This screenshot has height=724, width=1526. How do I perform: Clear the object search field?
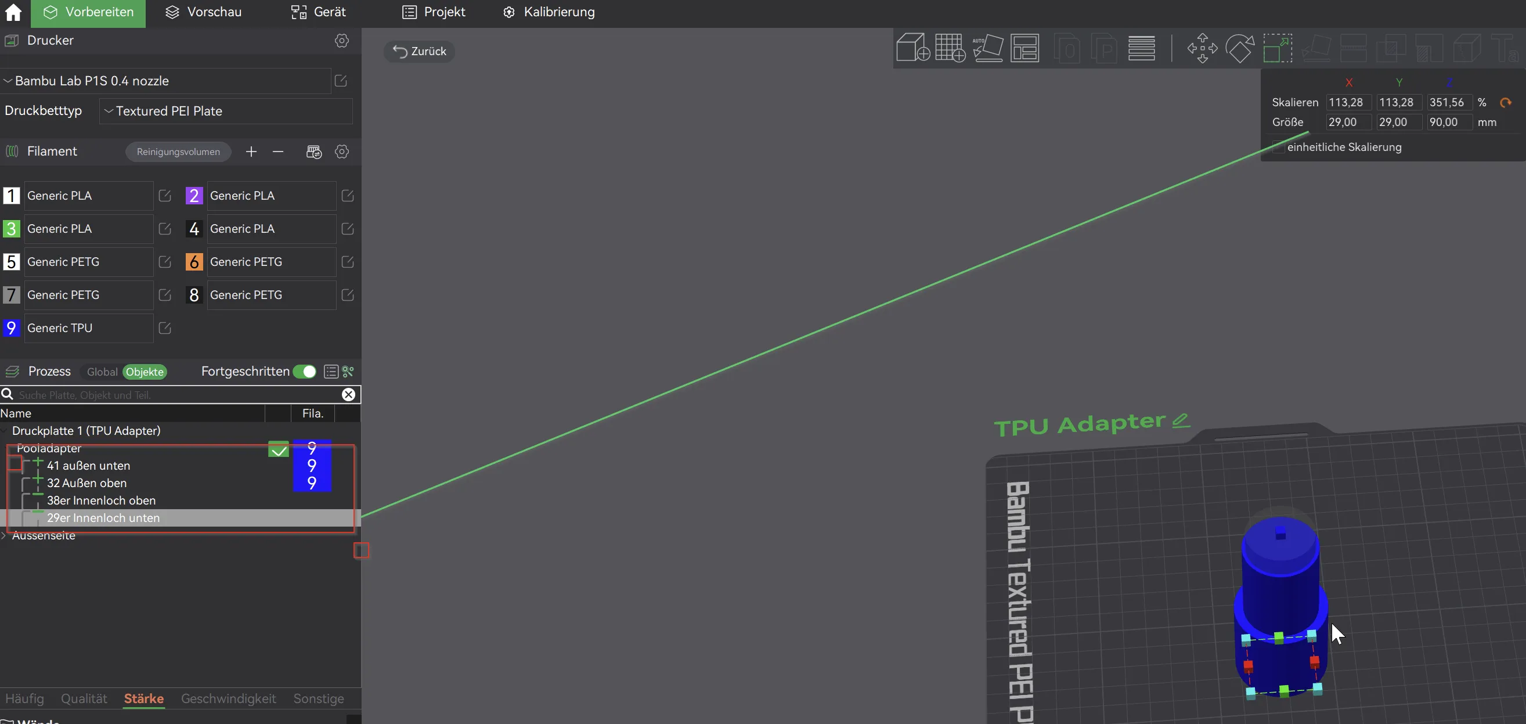348,395
